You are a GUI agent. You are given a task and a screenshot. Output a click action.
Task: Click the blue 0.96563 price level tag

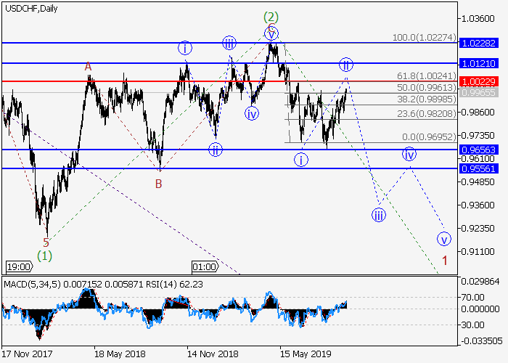pyautogui.click(x=479, y=150)
